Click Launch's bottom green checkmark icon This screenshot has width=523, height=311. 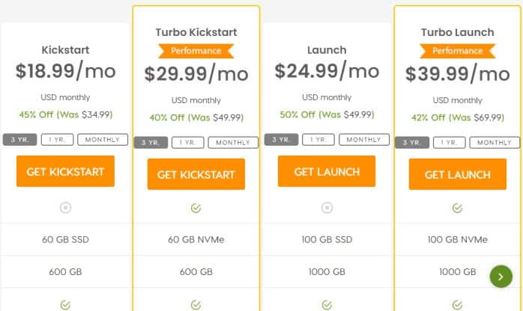[x=327, y=305]
